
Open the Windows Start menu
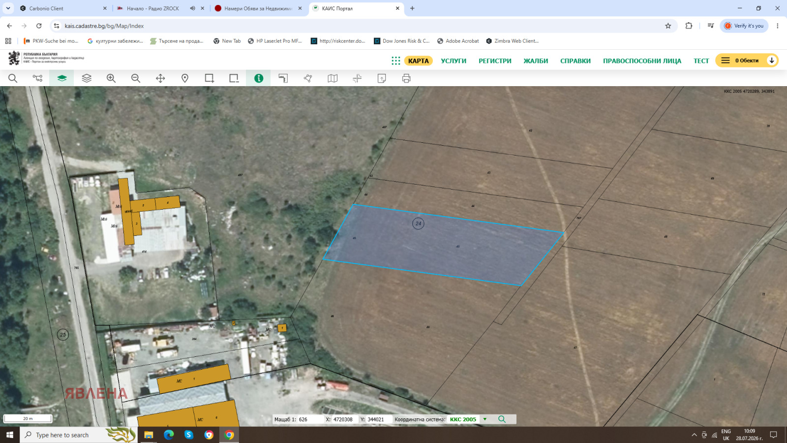click(x=10, y=435)
